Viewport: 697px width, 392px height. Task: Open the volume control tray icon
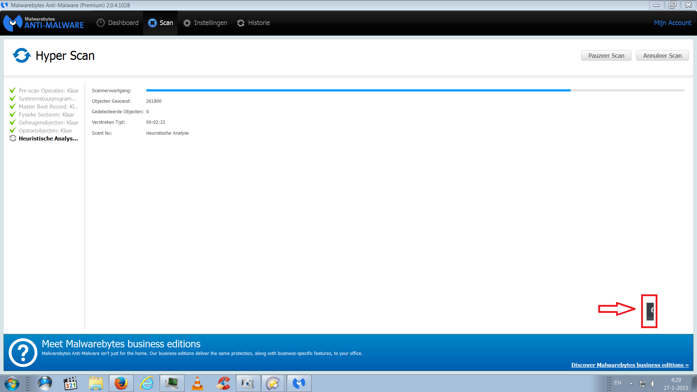coord(653,384)
